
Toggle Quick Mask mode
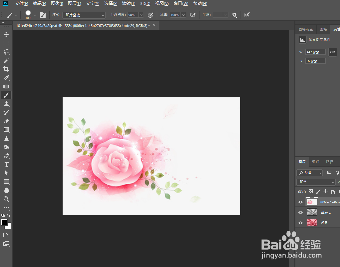[6, 235]
